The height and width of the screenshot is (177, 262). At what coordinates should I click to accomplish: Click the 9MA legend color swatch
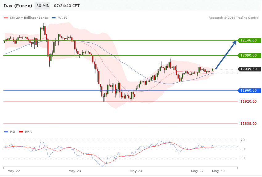pos(21,132)
